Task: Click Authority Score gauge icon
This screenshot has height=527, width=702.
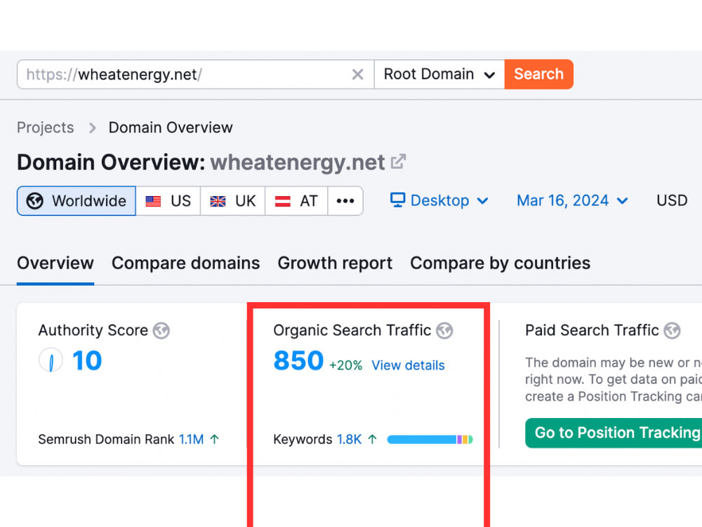Action: 51,360
